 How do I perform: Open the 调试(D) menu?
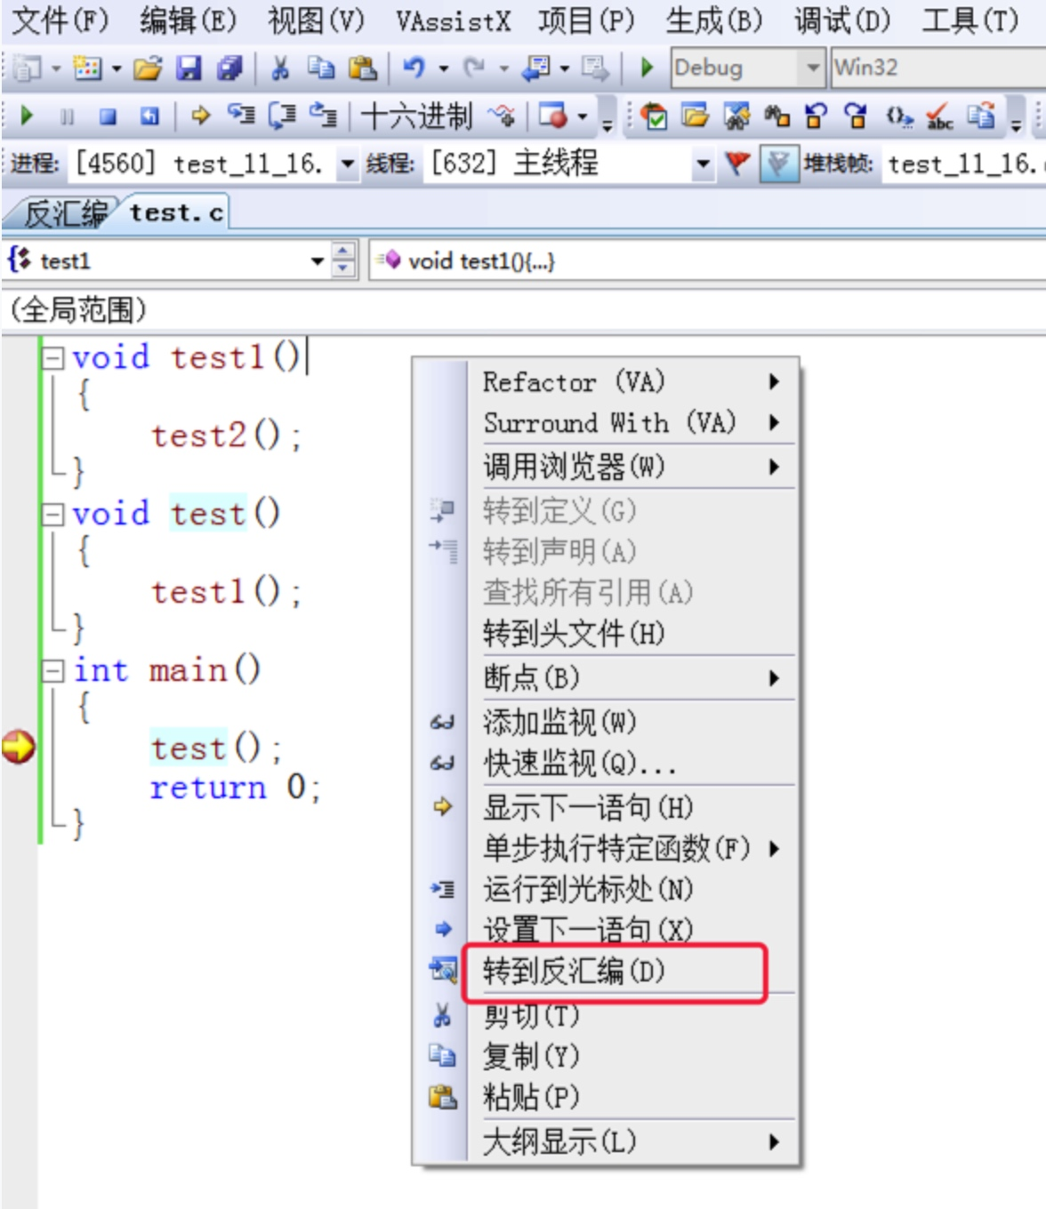pyautogui.click(x=842, y=20)
